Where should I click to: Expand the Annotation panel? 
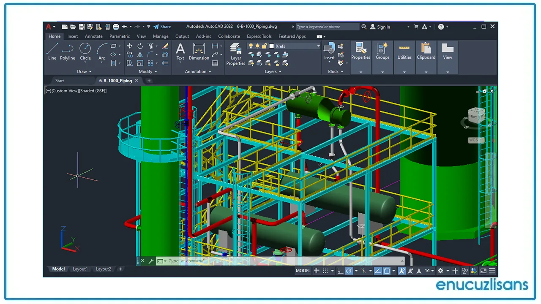[x=198, y=71]
